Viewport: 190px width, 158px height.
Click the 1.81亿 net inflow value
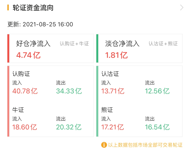point(117,55)
